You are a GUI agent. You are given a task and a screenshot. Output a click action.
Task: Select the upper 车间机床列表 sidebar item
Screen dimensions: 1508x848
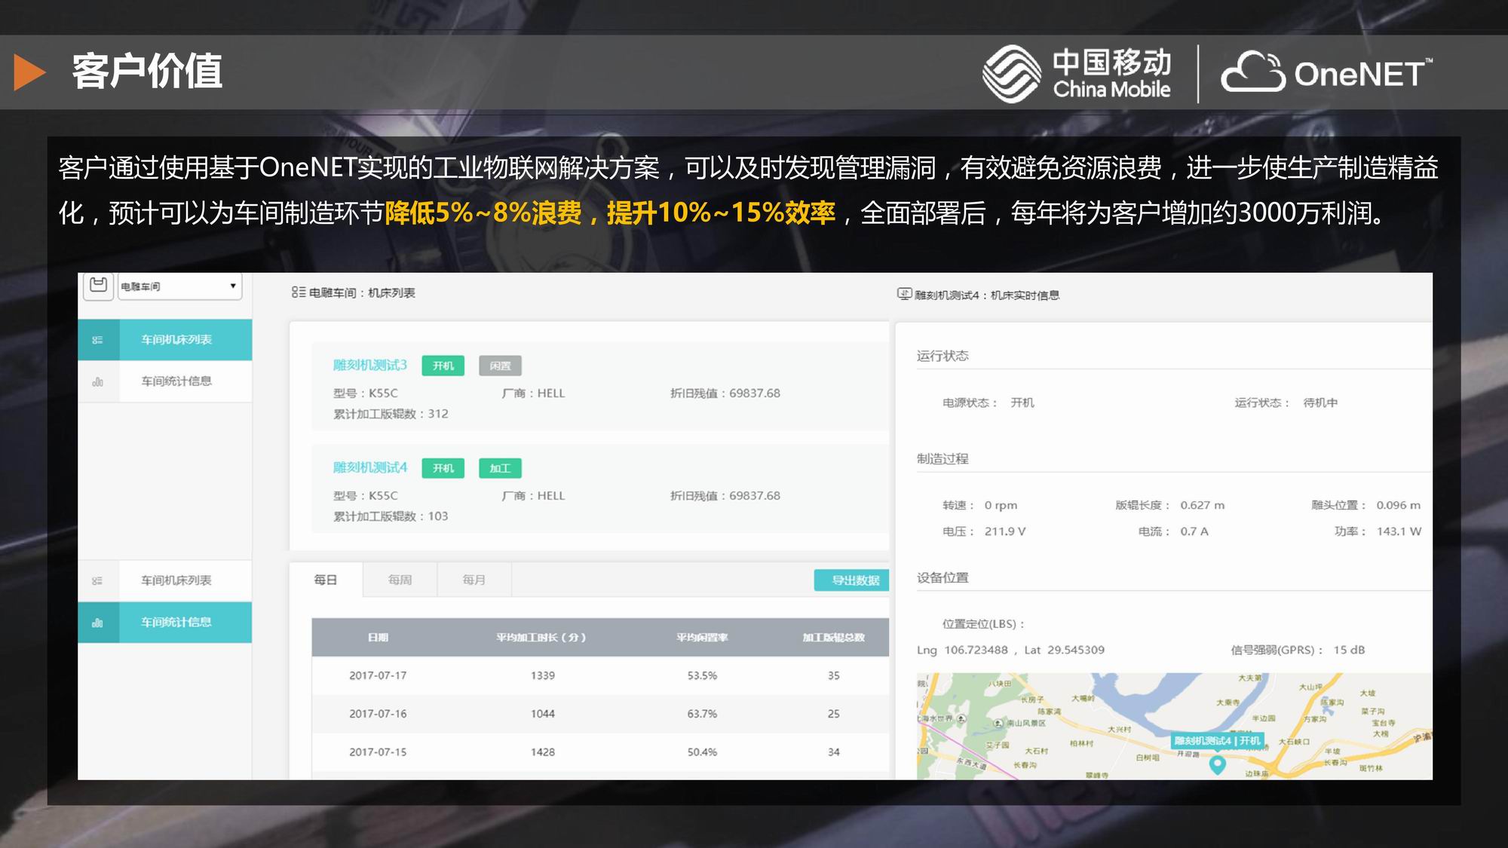pos(176,340)
